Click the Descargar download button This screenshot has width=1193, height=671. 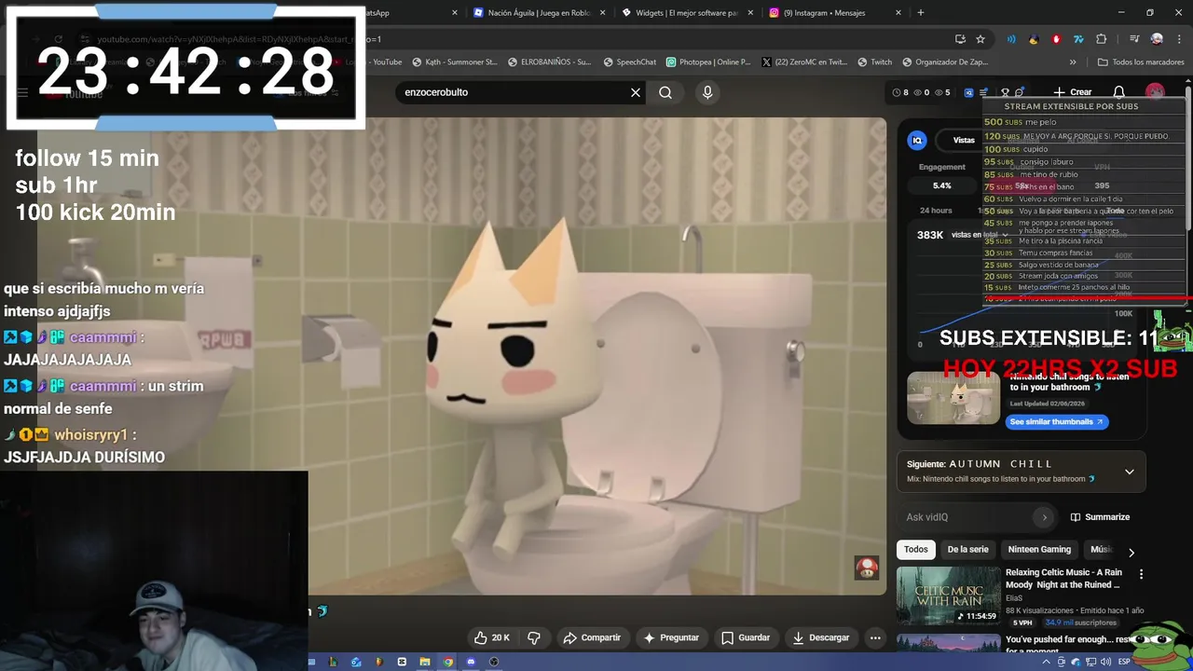click(820, 637)
